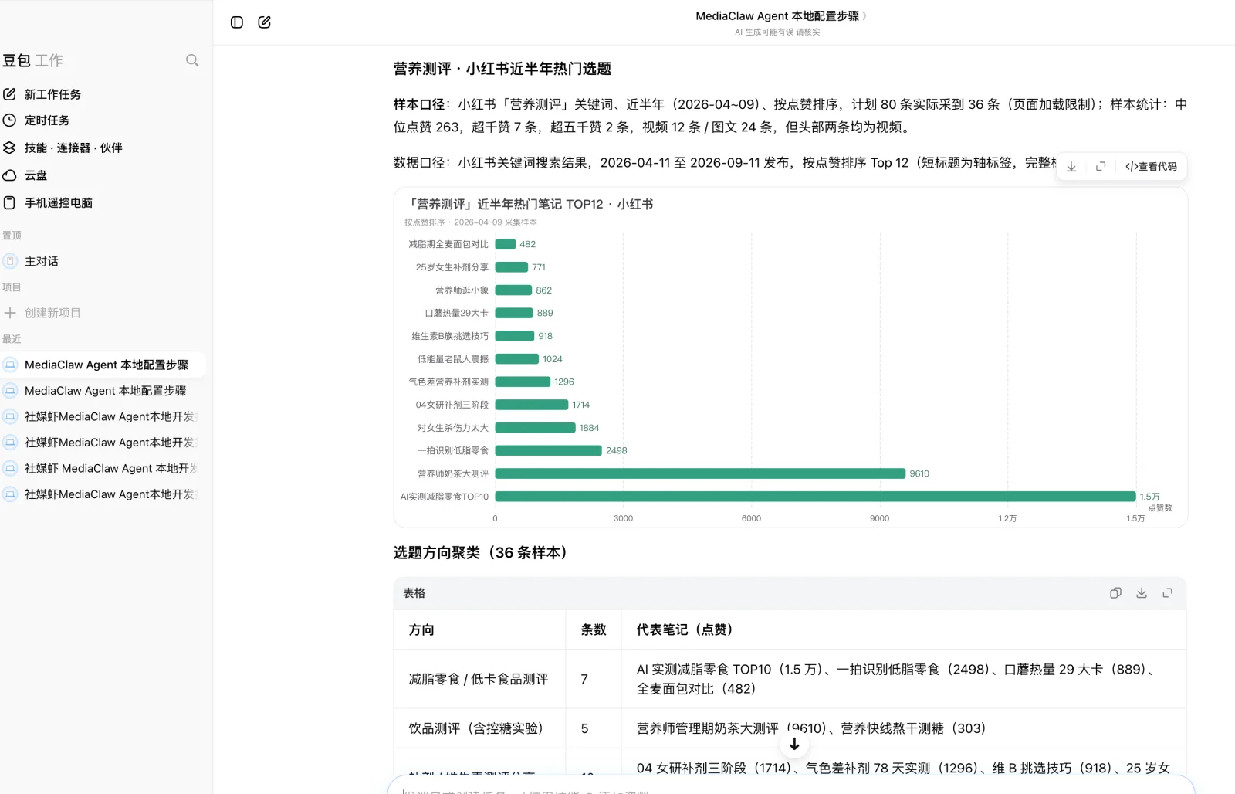Click the 方向 column header
The height and width of the screenshot is (794, 1235).
click(x=421, y=629)
